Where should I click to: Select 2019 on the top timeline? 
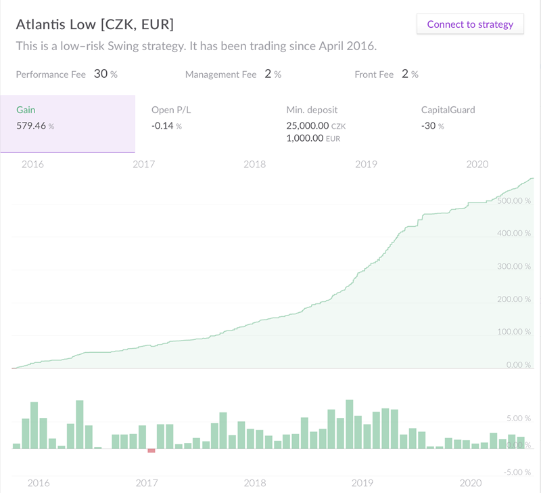pos(366,164)
